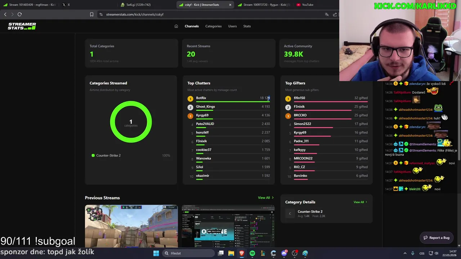Click the microphone tray icon
This screenshot has width=461, height=259.
click(x=413, y=253)
